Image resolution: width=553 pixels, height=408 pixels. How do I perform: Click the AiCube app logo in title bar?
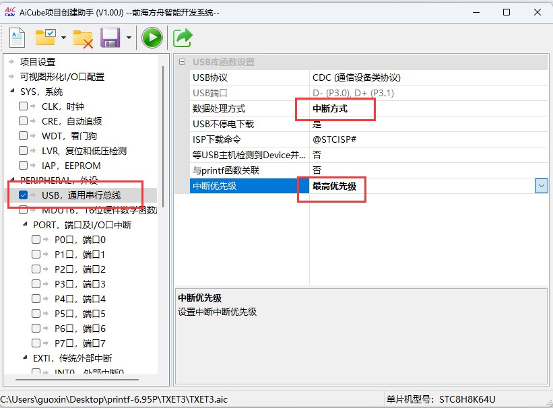pos(10,12)
